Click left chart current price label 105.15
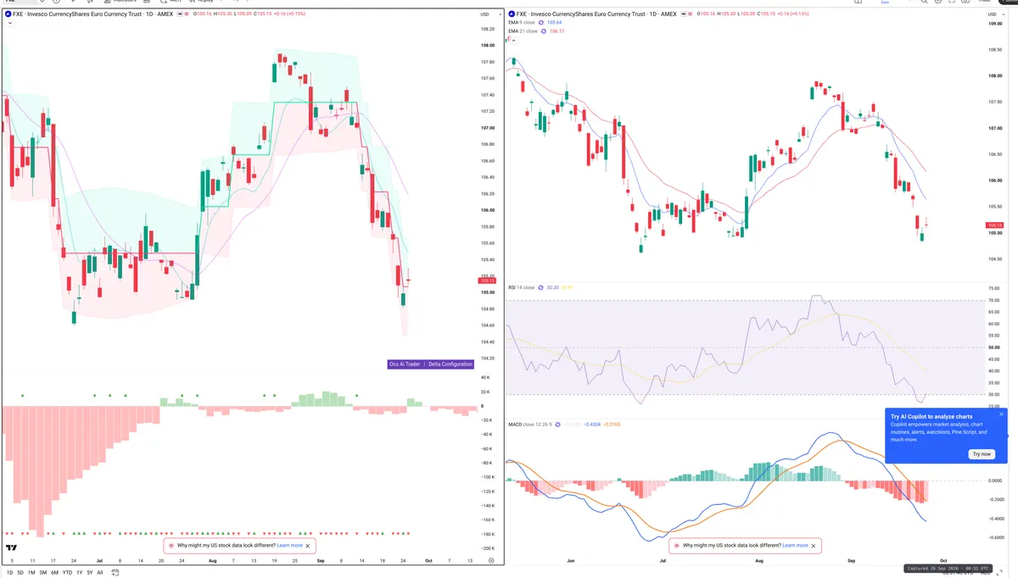This screenshot has width=1018, height=578. pos(487,281)
